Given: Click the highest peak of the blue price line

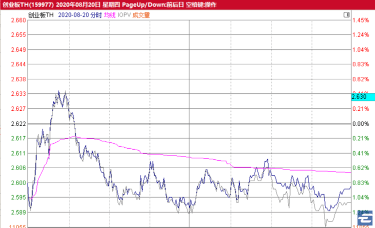Looking at the screenshot, I should (59, 91).
